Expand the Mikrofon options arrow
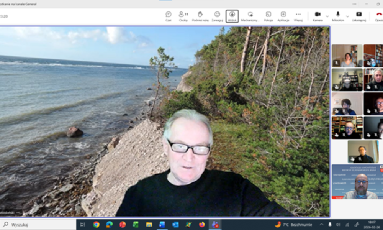This screenshot has width=383, height=230. click(347, 16)
